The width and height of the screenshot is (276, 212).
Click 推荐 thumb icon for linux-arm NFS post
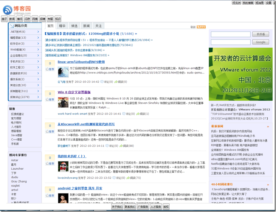tap(47, 69)
